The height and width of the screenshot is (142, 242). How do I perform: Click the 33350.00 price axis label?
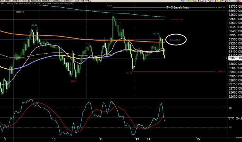[x=235, y=35]
